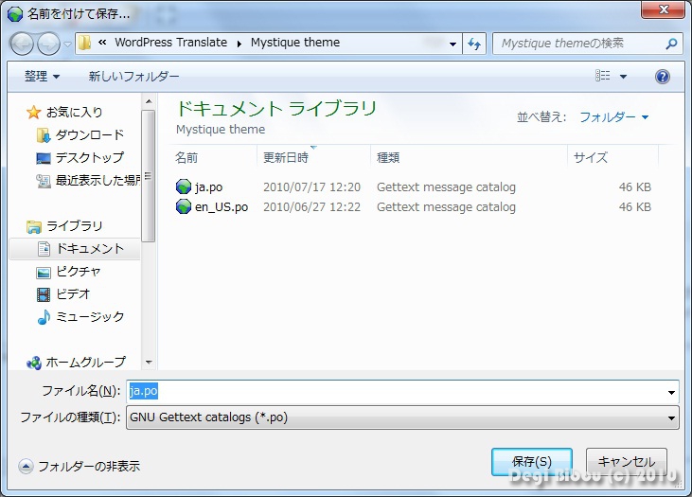The height and width of the screenshot is (497, 692).
Task: Click the folder icon in address bar
Action: [x=84, y=43]
